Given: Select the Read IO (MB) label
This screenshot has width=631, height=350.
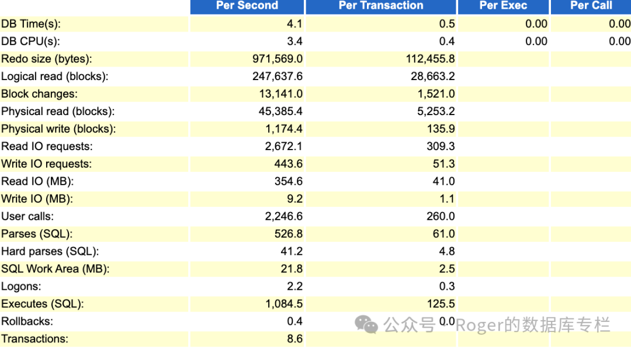Looking at the screenshot, I should point(37,182).
